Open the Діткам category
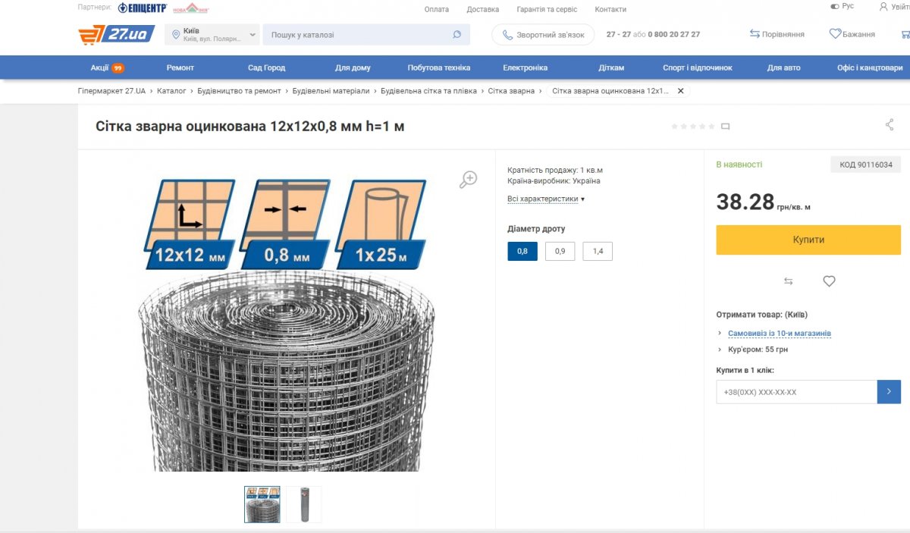The width and height of the screenshot is (910, 533). click(x=611, y=67)
